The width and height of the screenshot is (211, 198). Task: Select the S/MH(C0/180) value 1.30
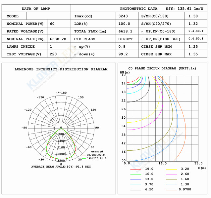pos(193,16)
